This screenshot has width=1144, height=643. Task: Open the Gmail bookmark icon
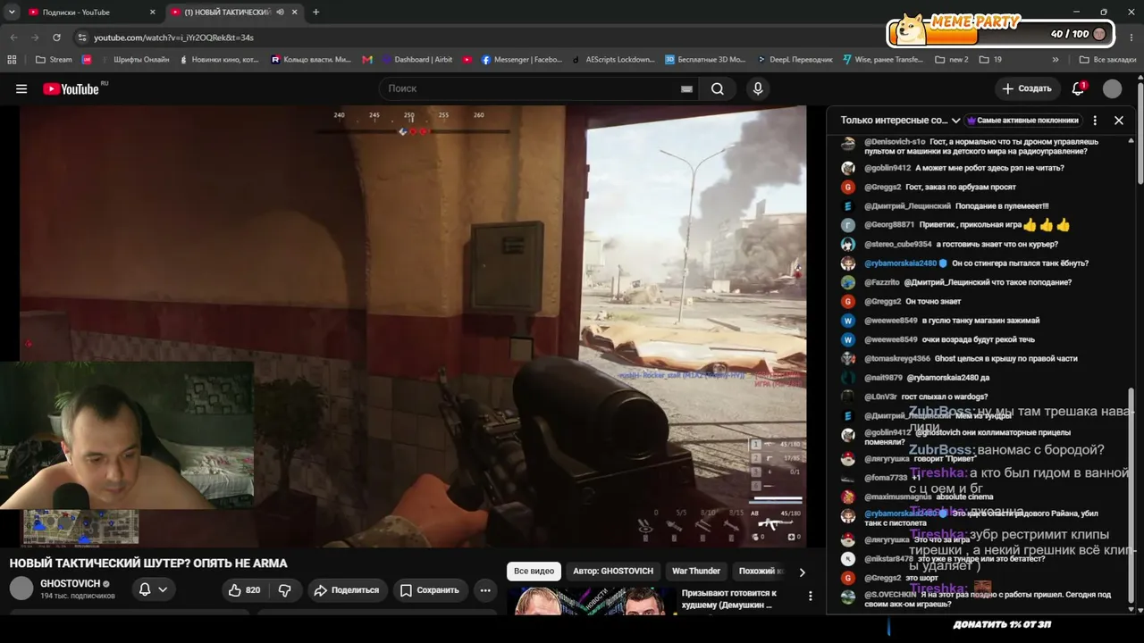[366, 60]
